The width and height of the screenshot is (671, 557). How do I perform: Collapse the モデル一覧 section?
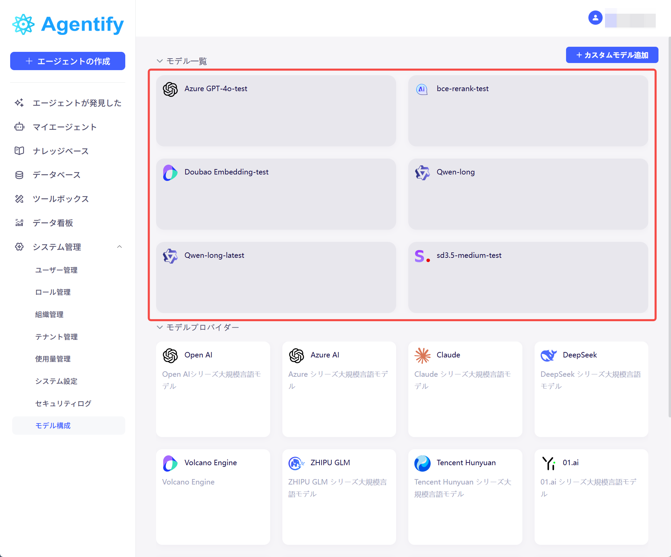(x=160, y=61)
